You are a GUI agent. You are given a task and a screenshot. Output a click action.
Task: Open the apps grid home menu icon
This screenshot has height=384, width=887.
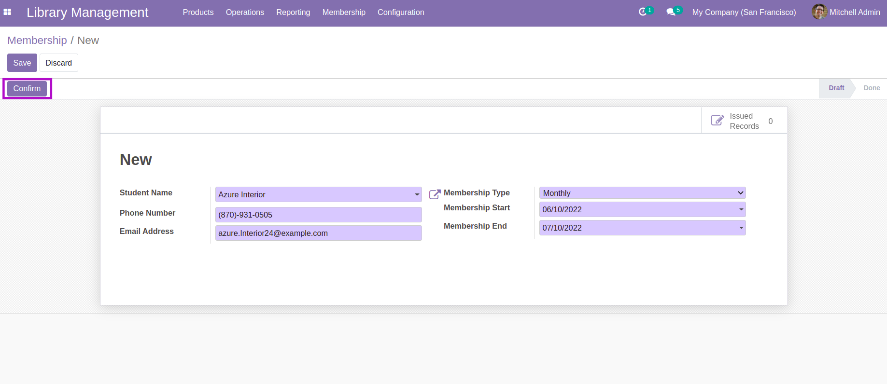point(7,12)
